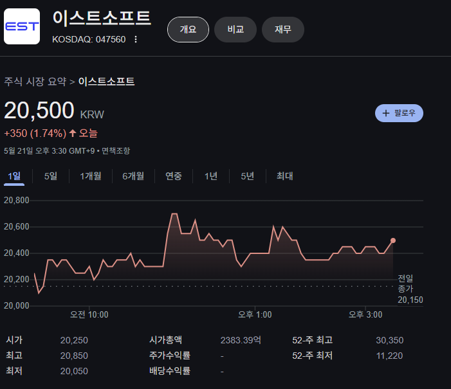Click the 배당수익률 label
The height and width of the screenshot is (389, 451).
point(170,371)
